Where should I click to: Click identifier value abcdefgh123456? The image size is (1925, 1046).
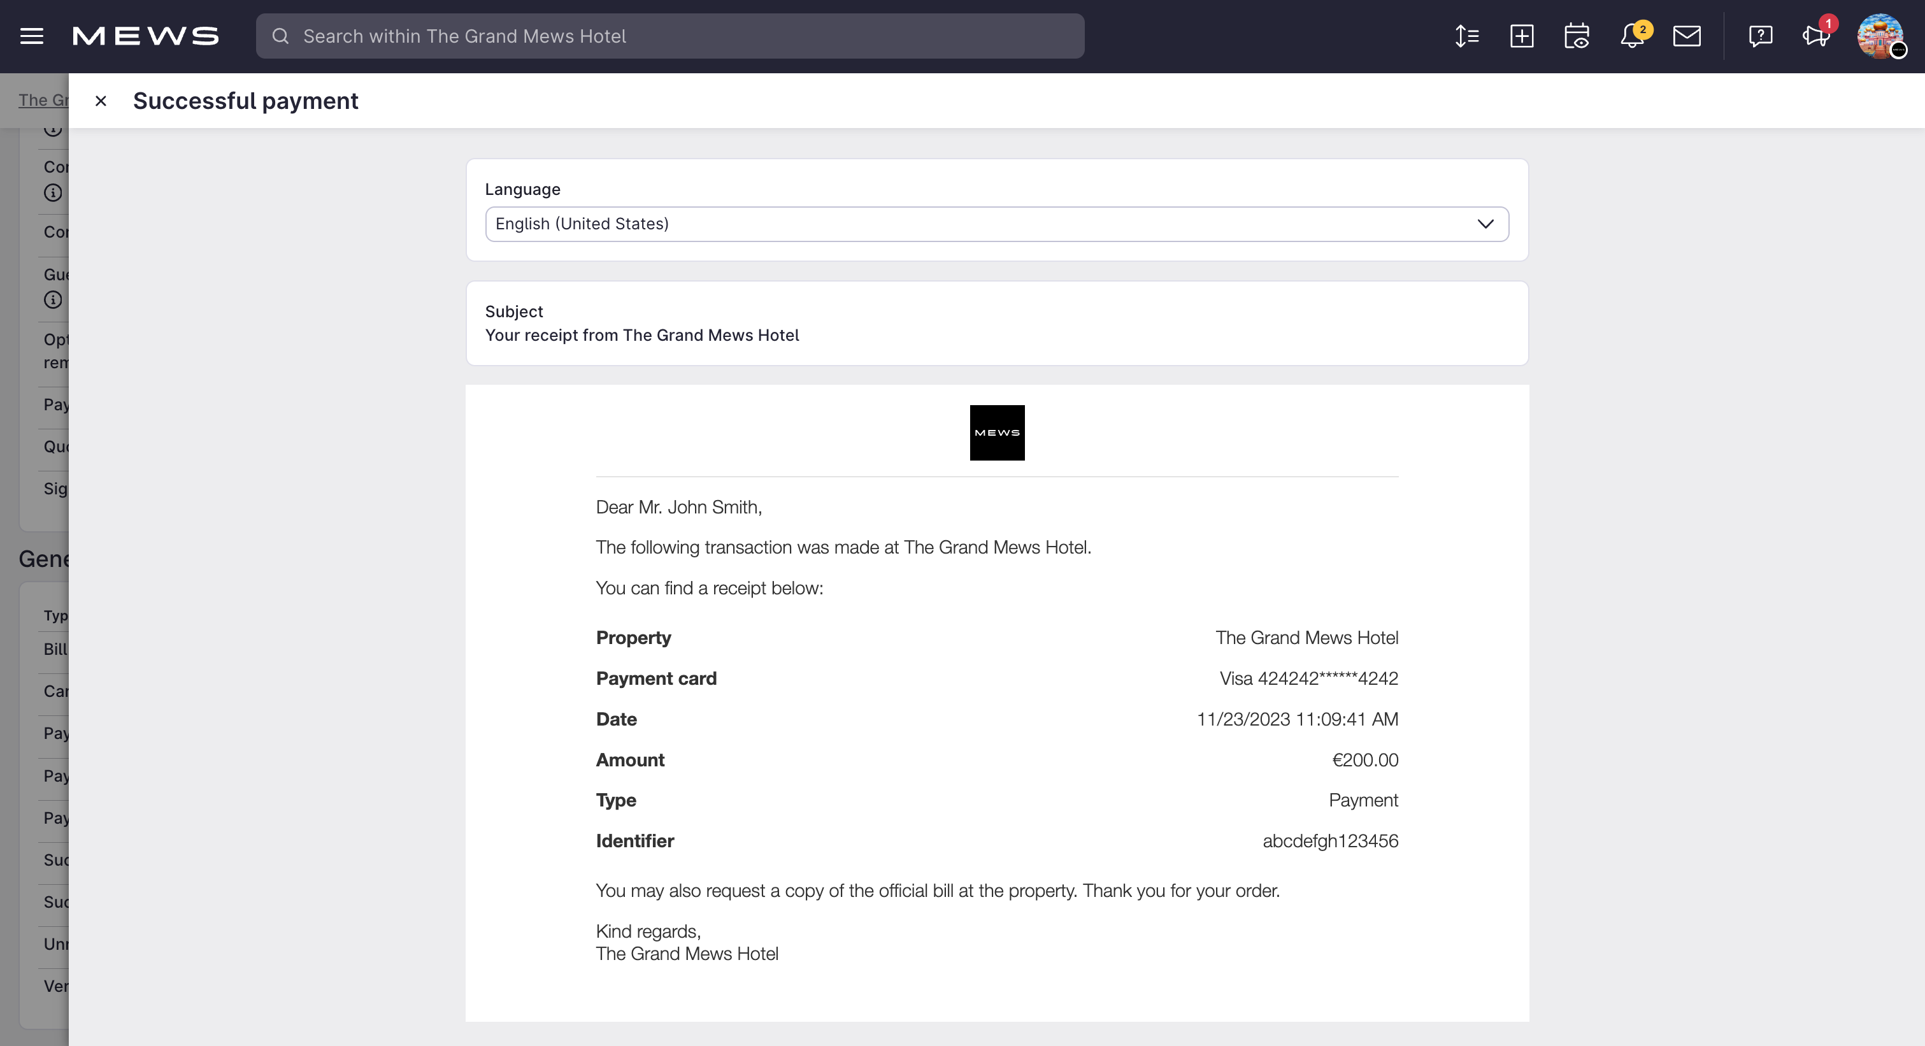click(x=1331, y=842)
